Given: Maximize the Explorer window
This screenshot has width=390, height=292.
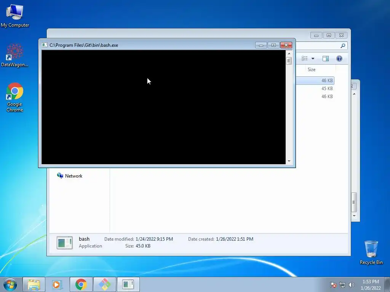Looking at the screenshot, I should (x=329, y=35).
